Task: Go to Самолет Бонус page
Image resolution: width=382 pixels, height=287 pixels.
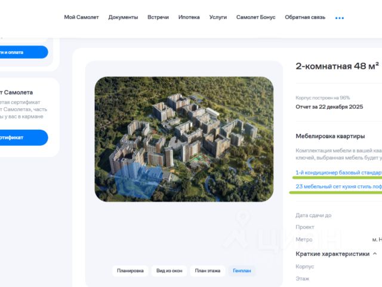Action: (256, 17)
